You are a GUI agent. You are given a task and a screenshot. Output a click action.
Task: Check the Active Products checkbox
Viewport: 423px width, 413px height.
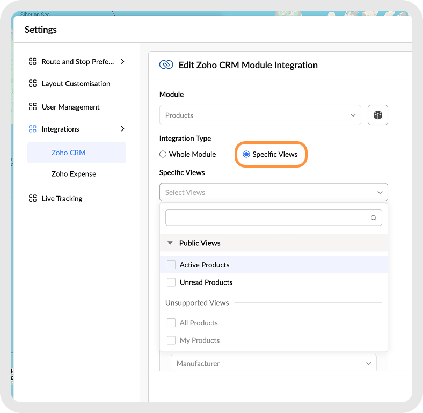[x=171, y=265]
